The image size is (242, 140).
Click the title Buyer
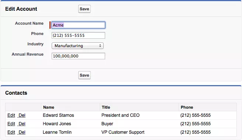pyautogui.click(x=107, y=124)
